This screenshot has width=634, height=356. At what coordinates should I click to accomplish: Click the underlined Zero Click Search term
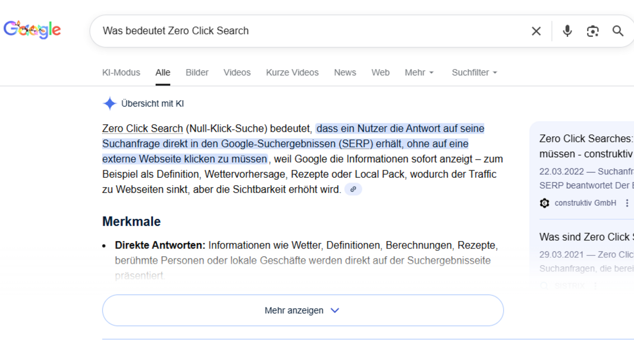coord(142,129)
